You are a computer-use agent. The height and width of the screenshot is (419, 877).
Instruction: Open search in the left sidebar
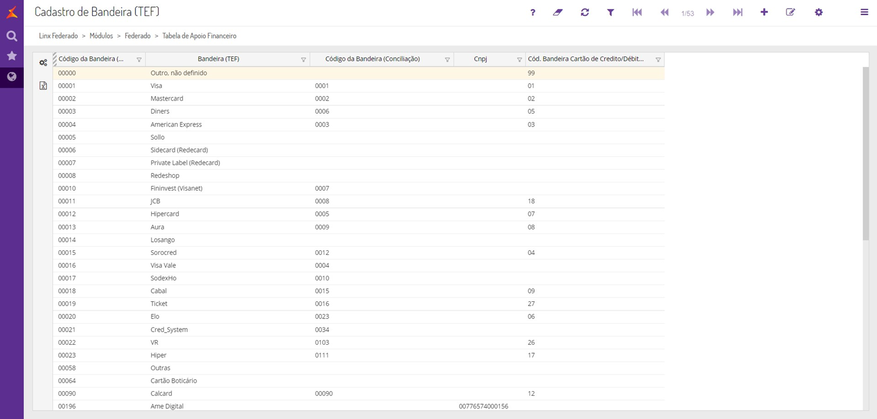pos(12,36)
